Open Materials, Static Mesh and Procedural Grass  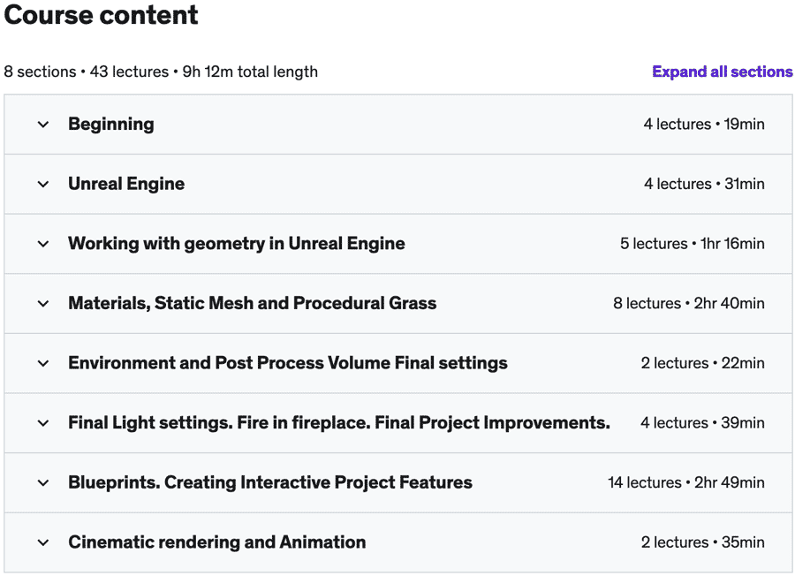(253, 303)
